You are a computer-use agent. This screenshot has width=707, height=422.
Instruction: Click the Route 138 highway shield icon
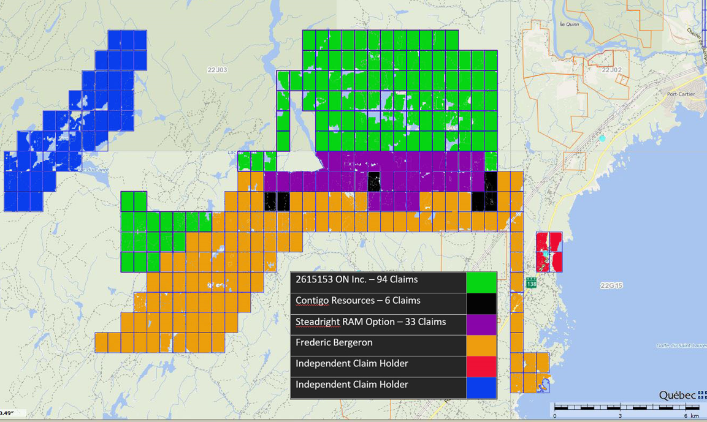coord(531,284)
